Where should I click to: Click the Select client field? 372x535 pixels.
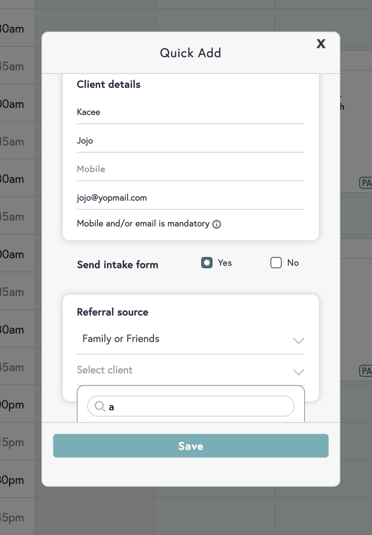(174, 370)
